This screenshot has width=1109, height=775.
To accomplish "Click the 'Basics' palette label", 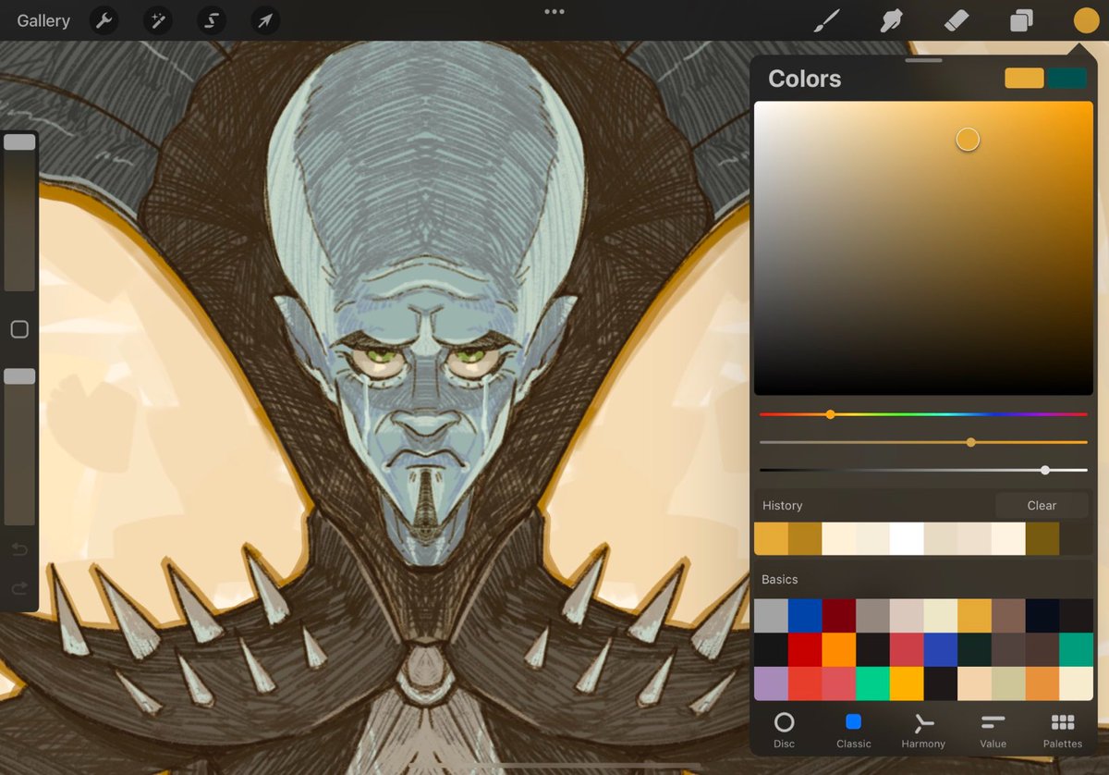I will click(779, 579).
